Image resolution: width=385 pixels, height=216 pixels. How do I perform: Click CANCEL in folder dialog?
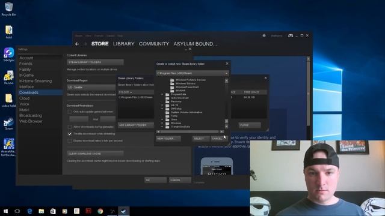219,139
